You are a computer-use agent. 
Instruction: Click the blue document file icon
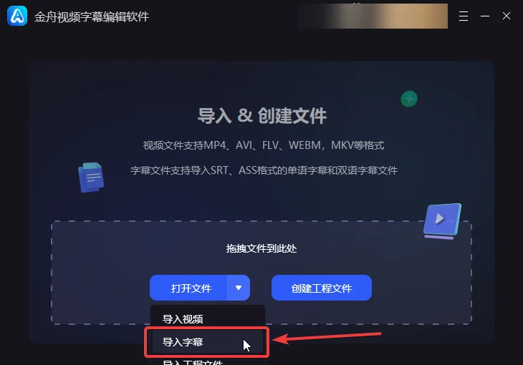[x=91, y=177]
